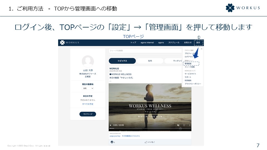267x150 pixels.
Task: Select プロフィール in the settings menu
Action: [x=189, y=53]
